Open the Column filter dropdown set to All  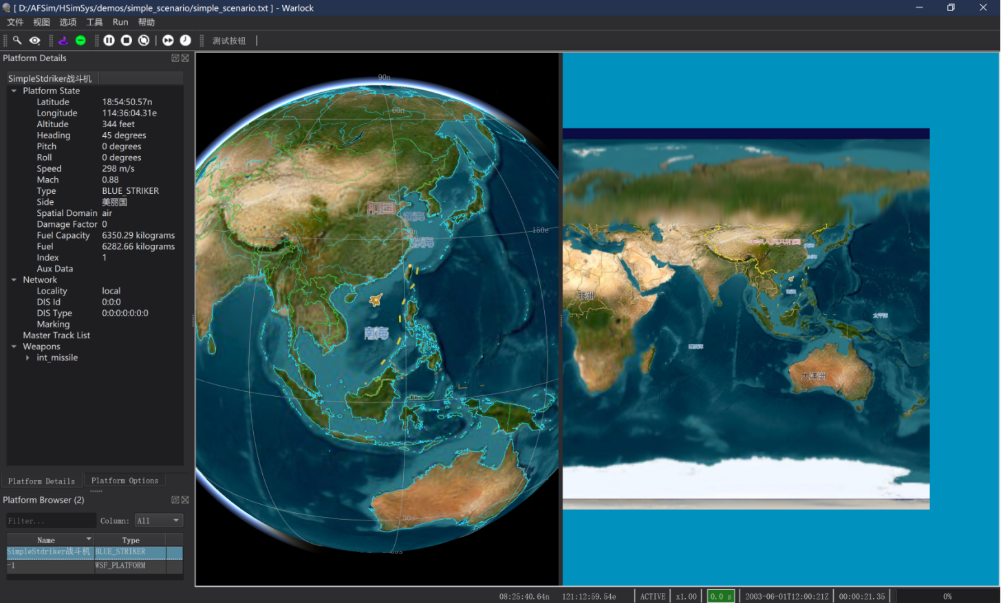tap(158, 520)
